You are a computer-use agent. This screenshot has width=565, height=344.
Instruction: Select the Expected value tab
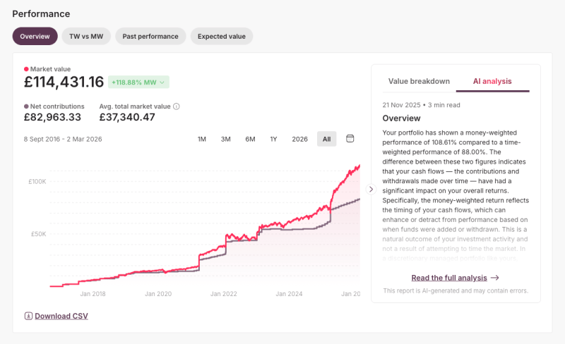(x=221, y=37)
